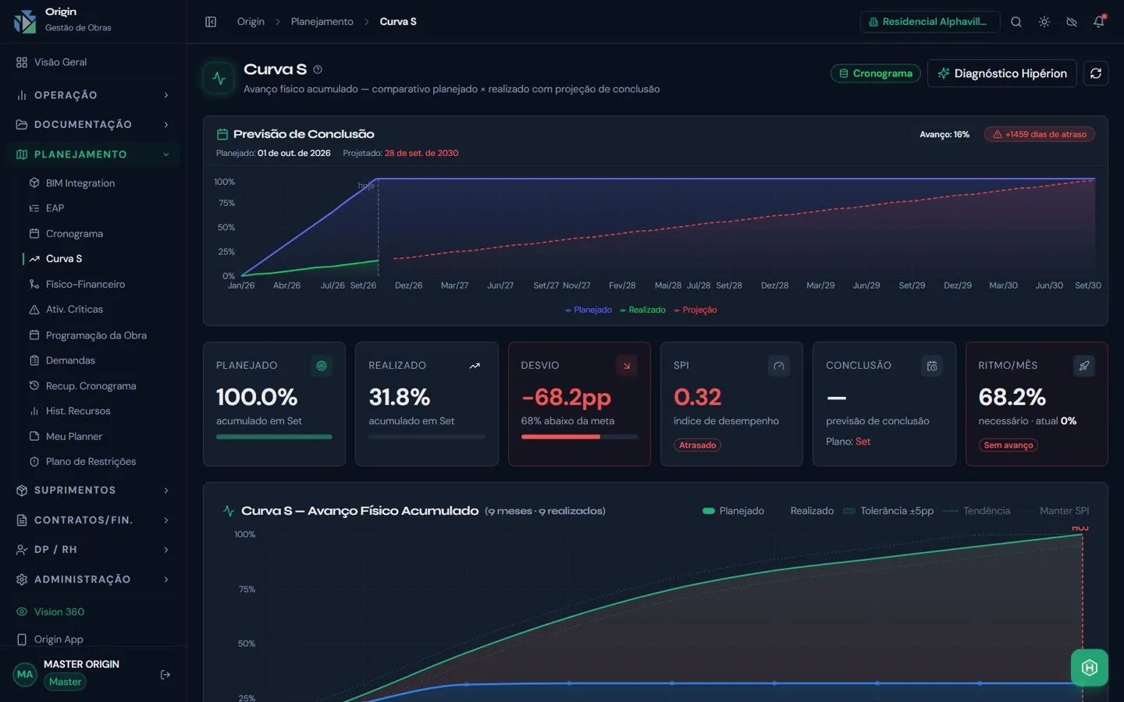This screenshot has height=702, width=1124.
Task: Collapse the sidebar with the panel icon
Action: 211,22
